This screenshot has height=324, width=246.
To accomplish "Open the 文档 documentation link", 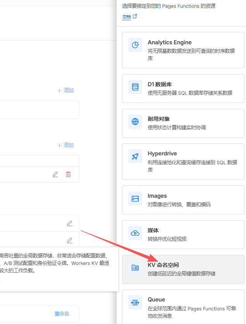I will click(x=126, y=17).
